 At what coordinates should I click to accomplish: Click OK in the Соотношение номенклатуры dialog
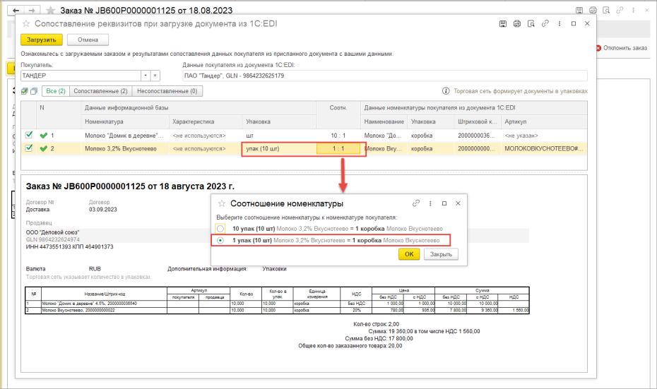(x=409, y=254)
